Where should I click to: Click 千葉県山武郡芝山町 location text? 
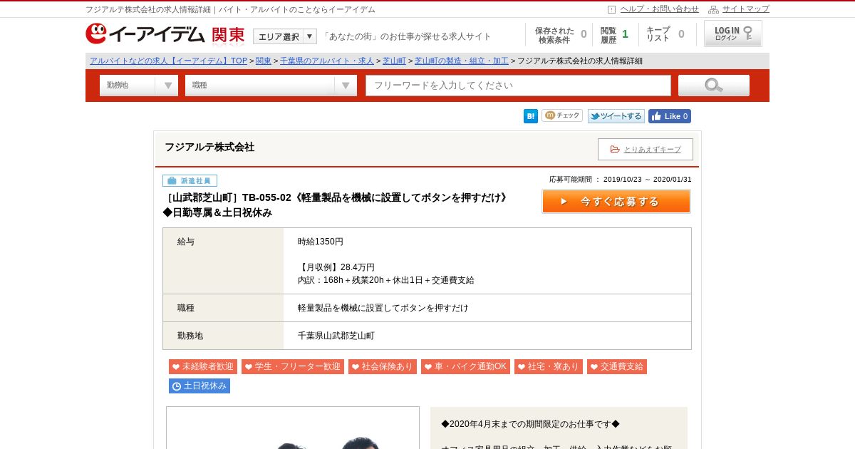click(x=336, y=336)
